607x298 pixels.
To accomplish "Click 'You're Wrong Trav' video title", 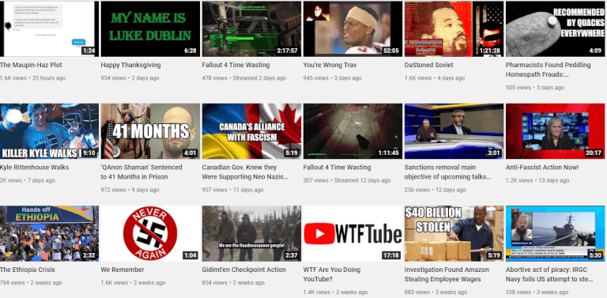I will [x=330, y=65].
